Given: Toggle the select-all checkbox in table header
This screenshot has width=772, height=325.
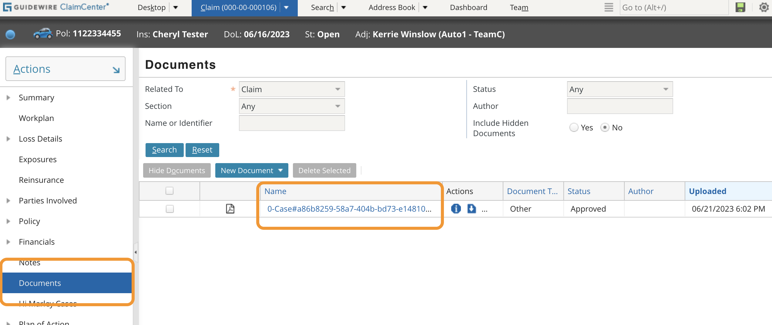Looking at the screenshot, I should [x=170, y=191].
